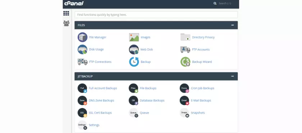This screenshot has width=302, height=133.
Task: Click the FTP Accounts truck icon
Action: [x=185, y=50]
